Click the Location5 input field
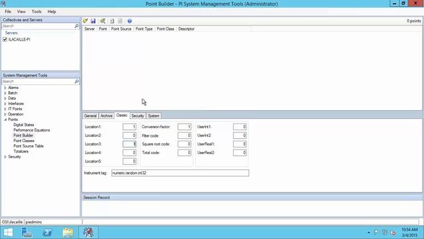The height and width of the screenshot is (239, 424). (130, 161)
